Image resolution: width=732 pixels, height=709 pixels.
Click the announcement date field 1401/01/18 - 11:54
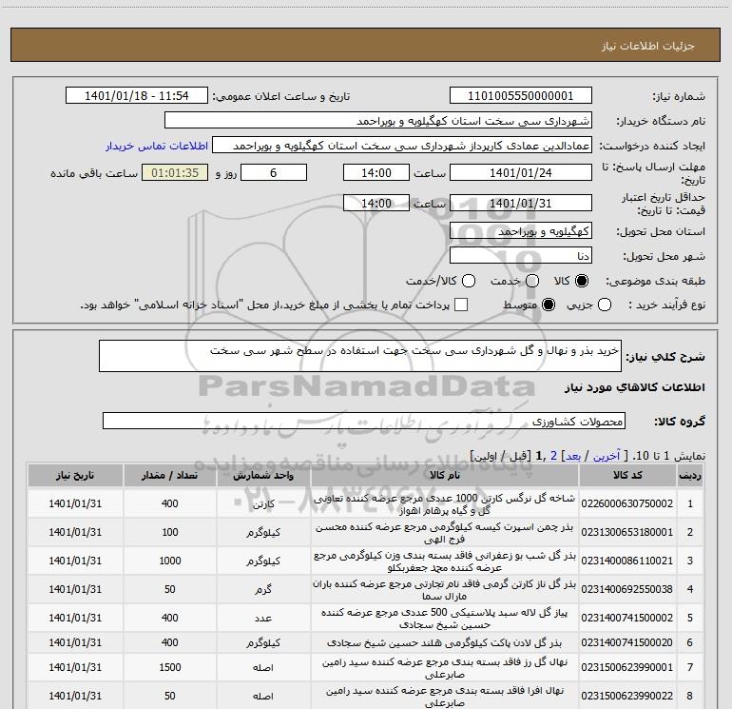click(x=137, y=95)
